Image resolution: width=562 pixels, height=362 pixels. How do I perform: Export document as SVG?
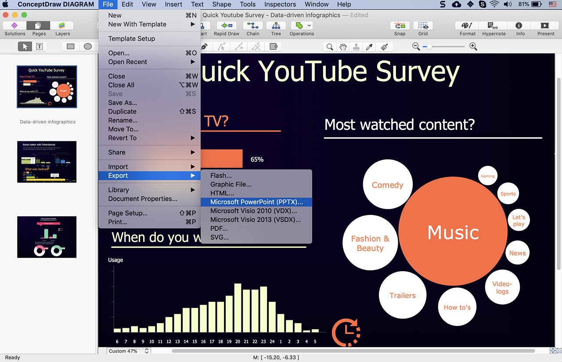click(x=256, y=237)
